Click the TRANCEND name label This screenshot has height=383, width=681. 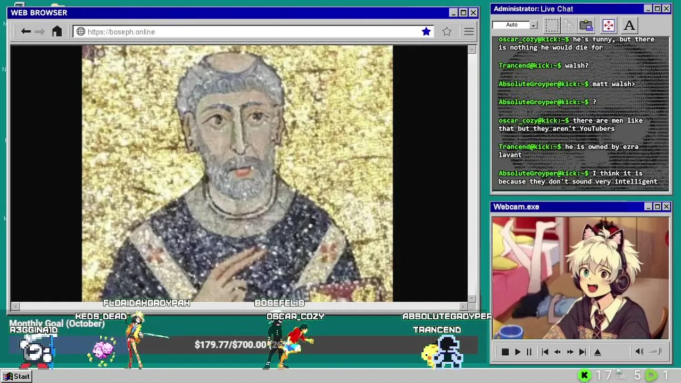(x=437, y=330)
